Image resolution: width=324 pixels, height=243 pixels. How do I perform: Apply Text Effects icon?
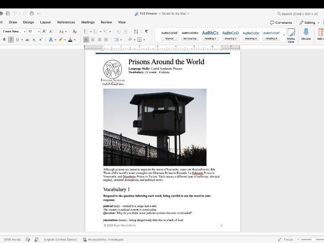[51, 39]
